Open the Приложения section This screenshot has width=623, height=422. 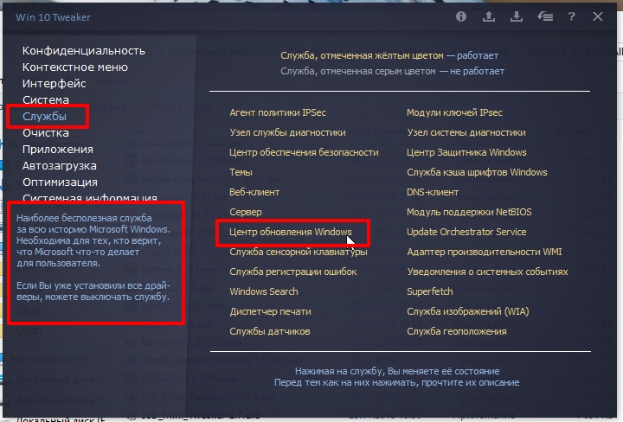[x=58, y=150]
